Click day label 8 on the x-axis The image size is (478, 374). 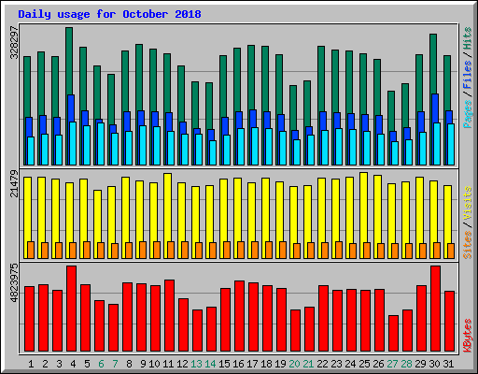(129, 364)
